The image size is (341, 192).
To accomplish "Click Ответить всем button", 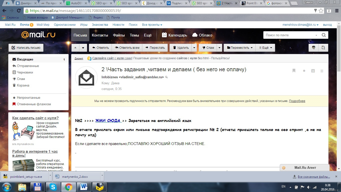I will coord(127,48).
